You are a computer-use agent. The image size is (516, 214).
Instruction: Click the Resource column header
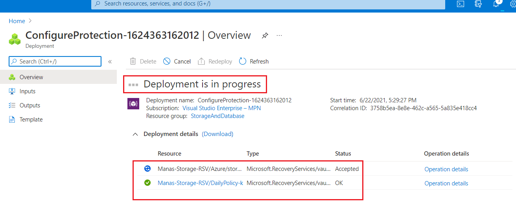170,154
